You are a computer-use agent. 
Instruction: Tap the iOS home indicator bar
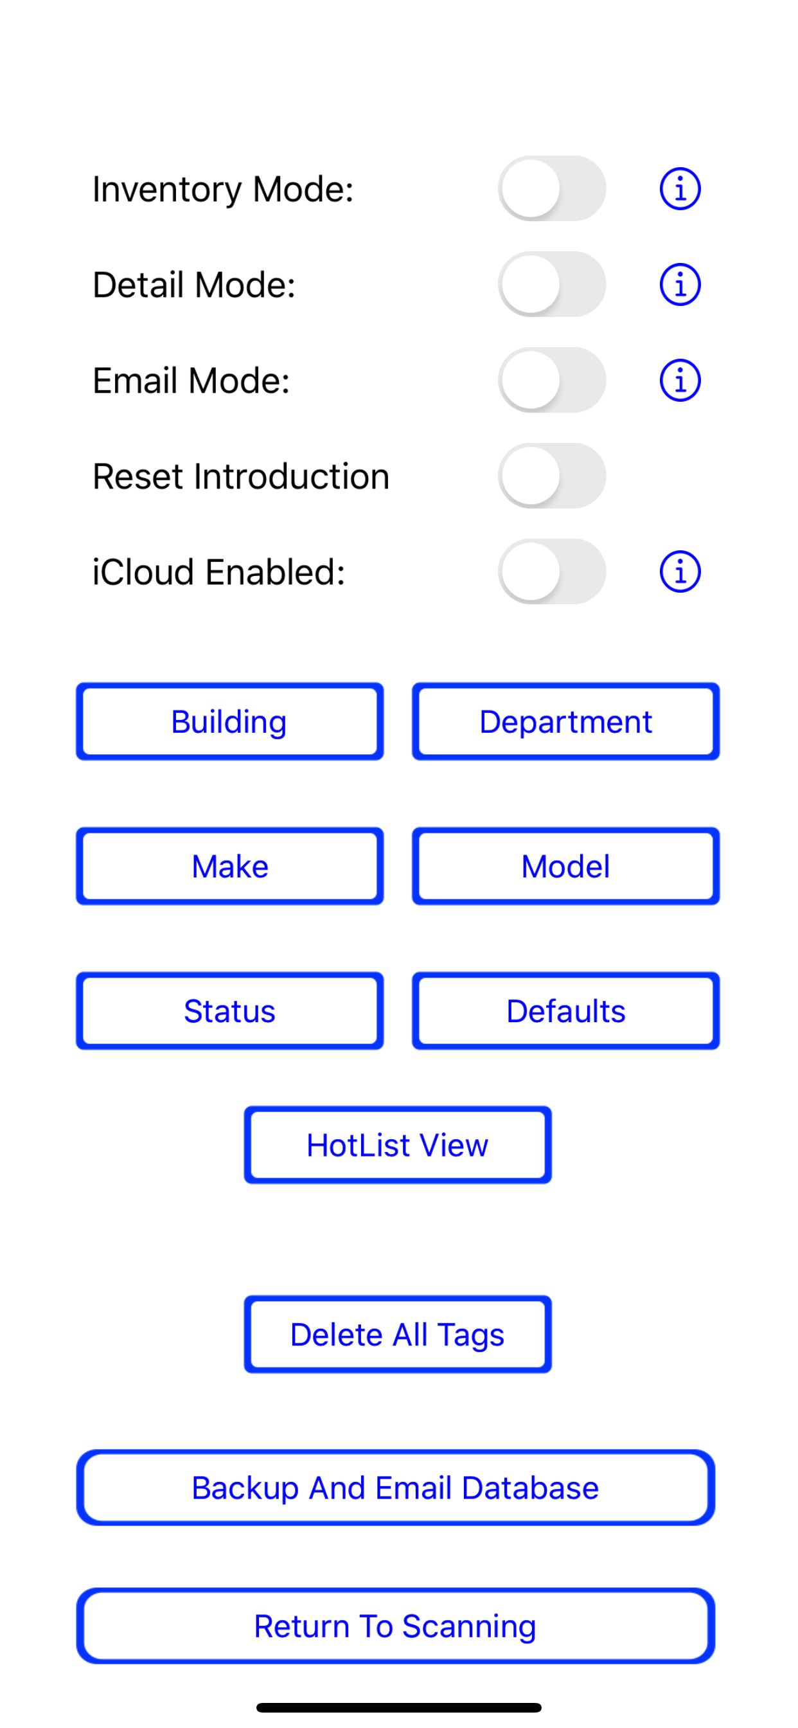(399, 1707)
